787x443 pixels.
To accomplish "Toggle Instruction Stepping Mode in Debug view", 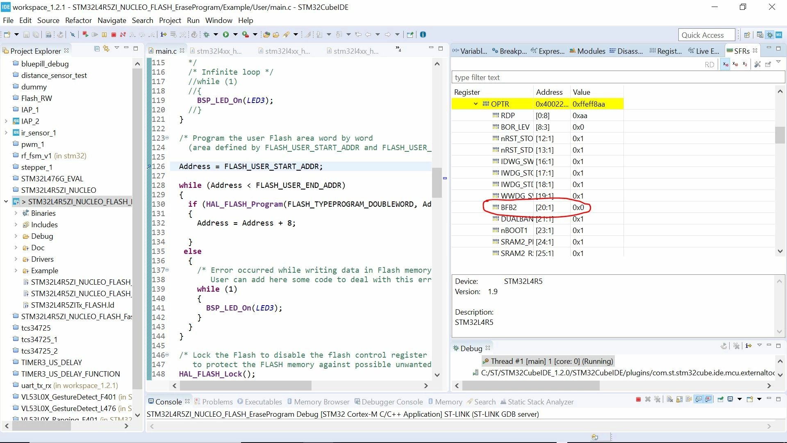I will click(x=748, y=346).
